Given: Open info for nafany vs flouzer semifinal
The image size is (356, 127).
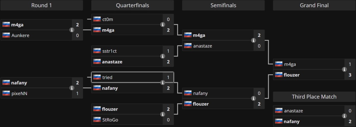Looking at the screenshot, I should coord(253,99).
